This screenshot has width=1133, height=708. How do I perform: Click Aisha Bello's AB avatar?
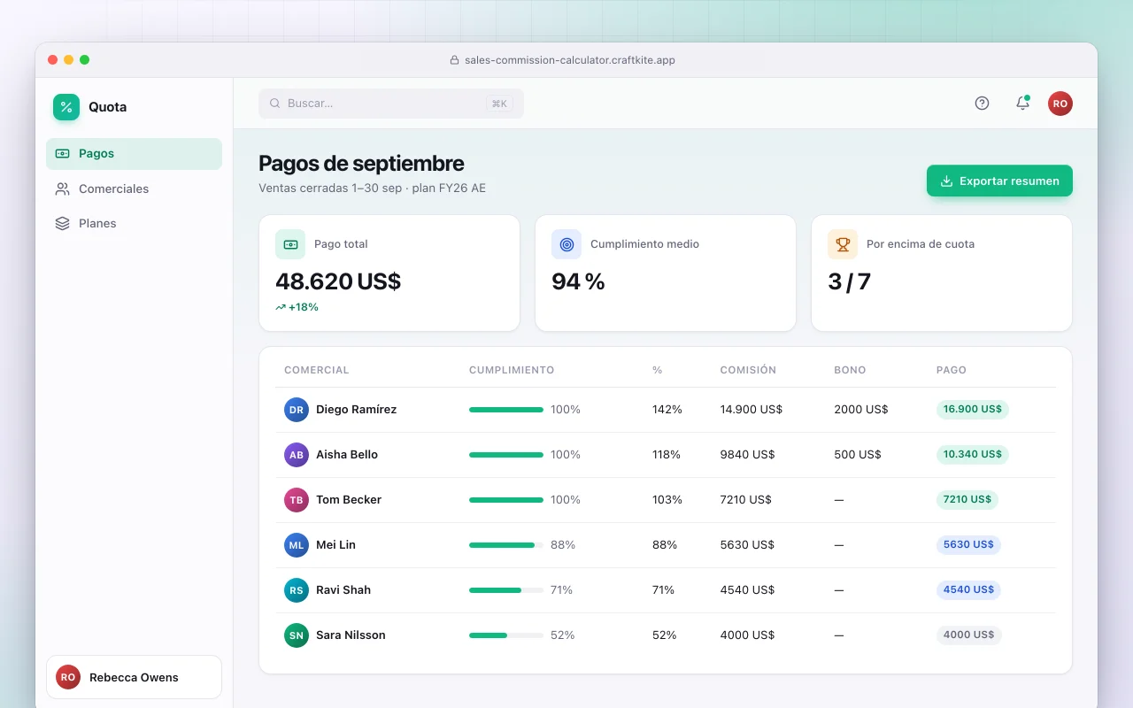(x=297, y=455)
